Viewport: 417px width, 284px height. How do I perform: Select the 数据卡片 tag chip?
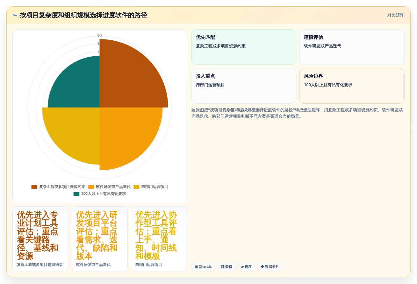coord(270,267)
